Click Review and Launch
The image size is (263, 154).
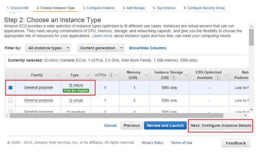click(165, 126)
